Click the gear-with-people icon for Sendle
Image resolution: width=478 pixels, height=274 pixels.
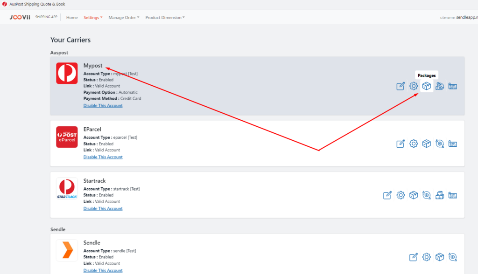[x=453, y=257]
